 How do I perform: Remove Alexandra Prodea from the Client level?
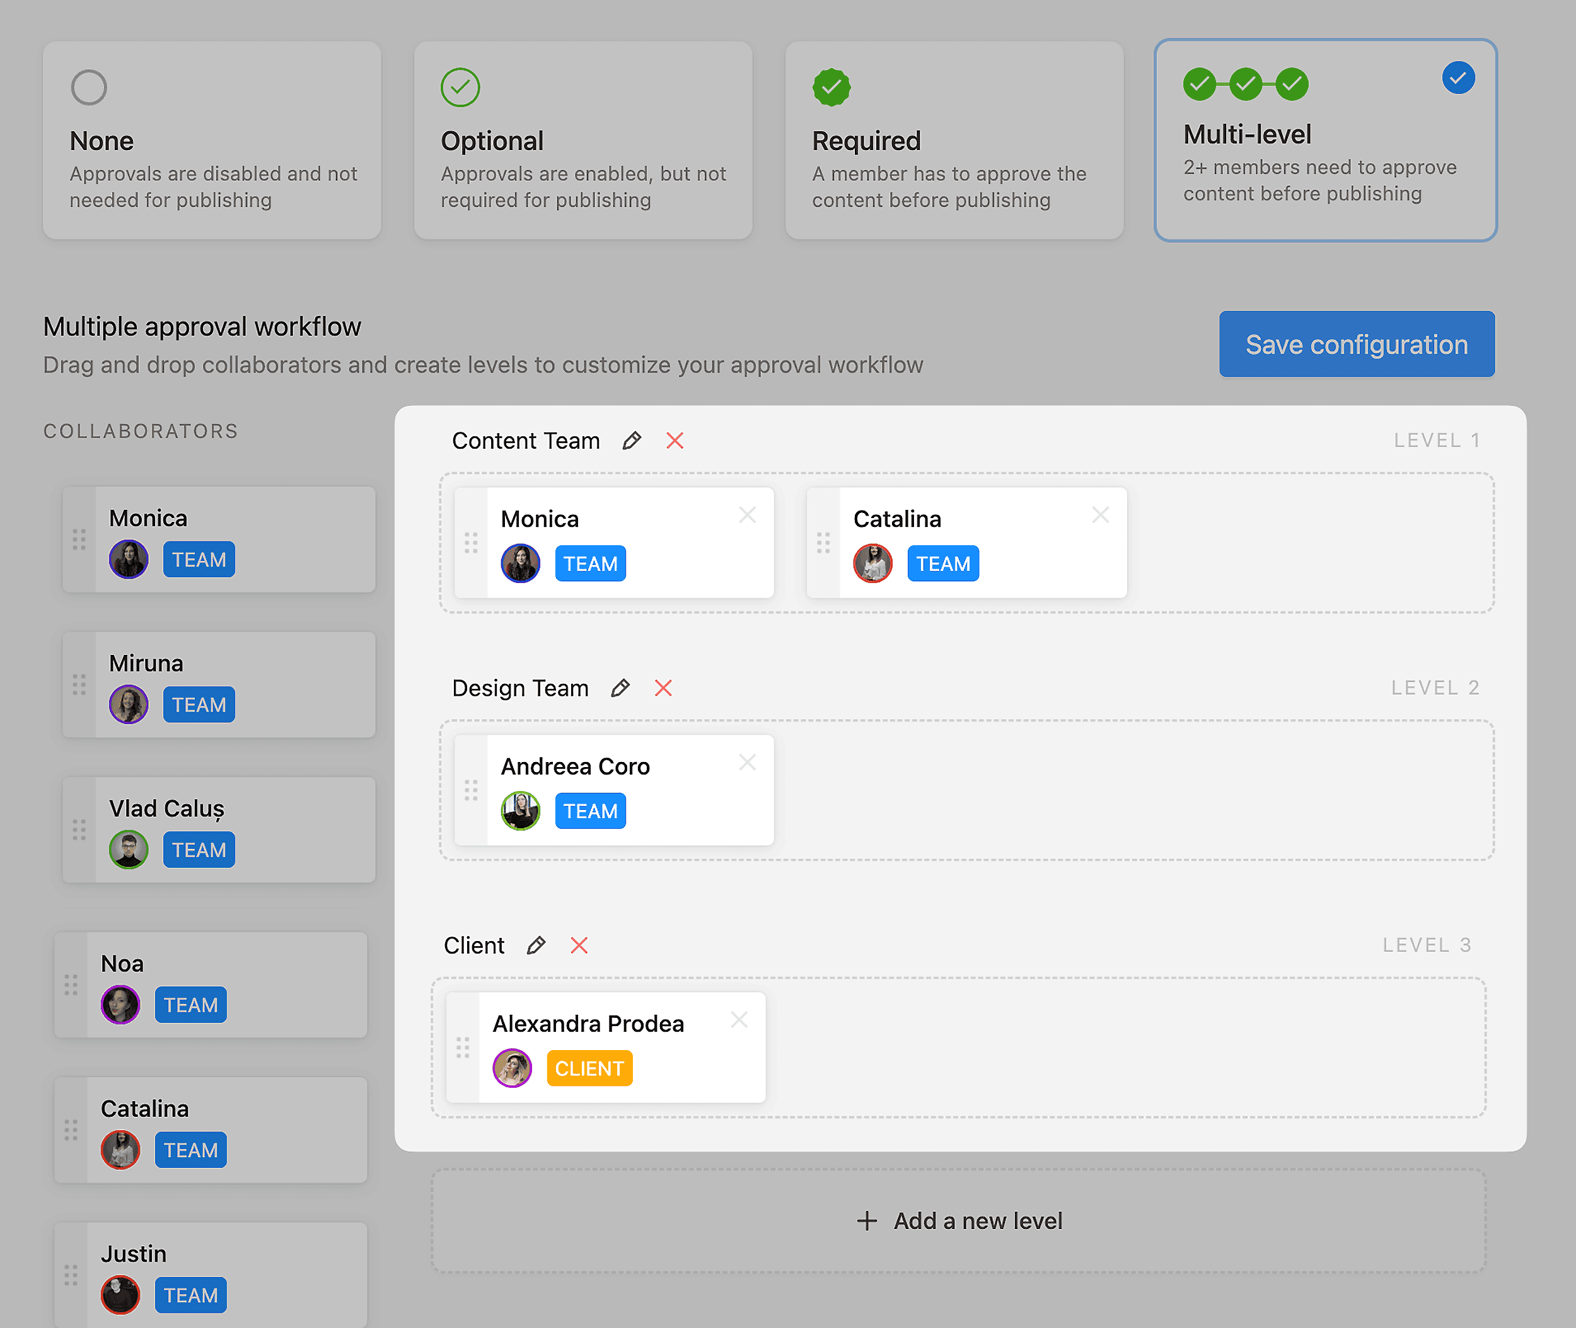(x=739, y=1019)
